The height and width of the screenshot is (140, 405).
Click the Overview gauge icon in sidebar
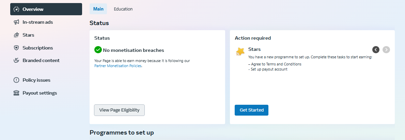(x=16, y=9)
